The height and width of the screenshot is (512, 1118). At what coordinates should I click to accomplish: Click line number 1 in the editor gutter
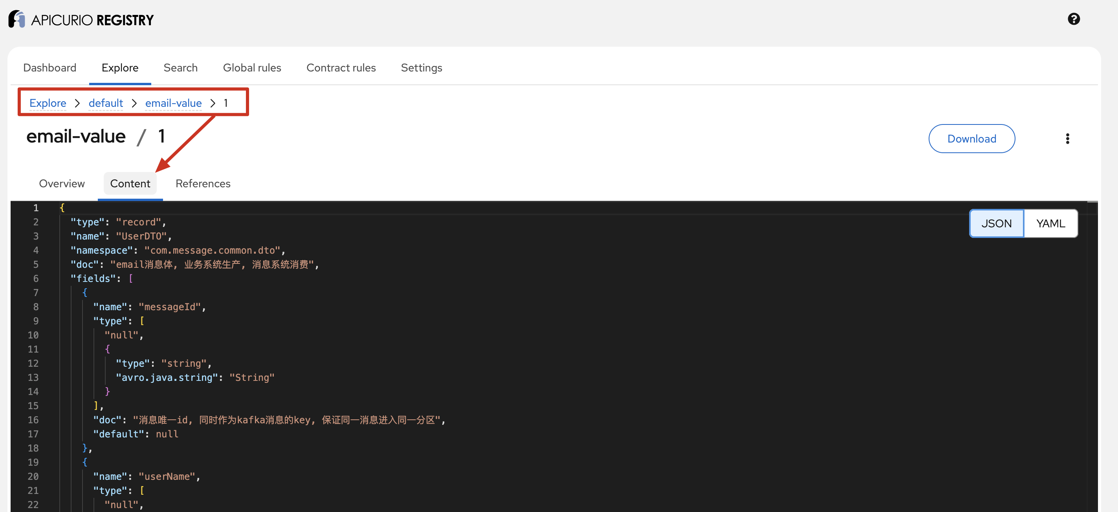tap(36, 208)
